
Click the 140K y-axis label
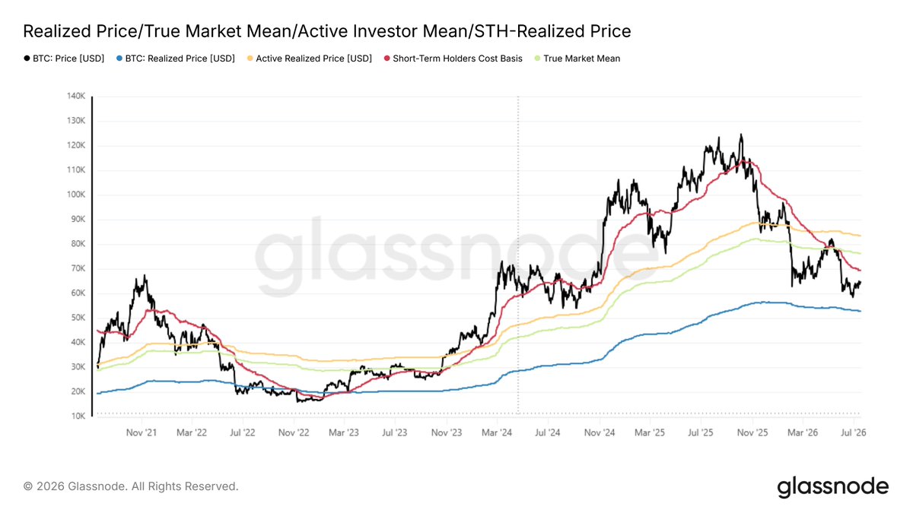77,97
